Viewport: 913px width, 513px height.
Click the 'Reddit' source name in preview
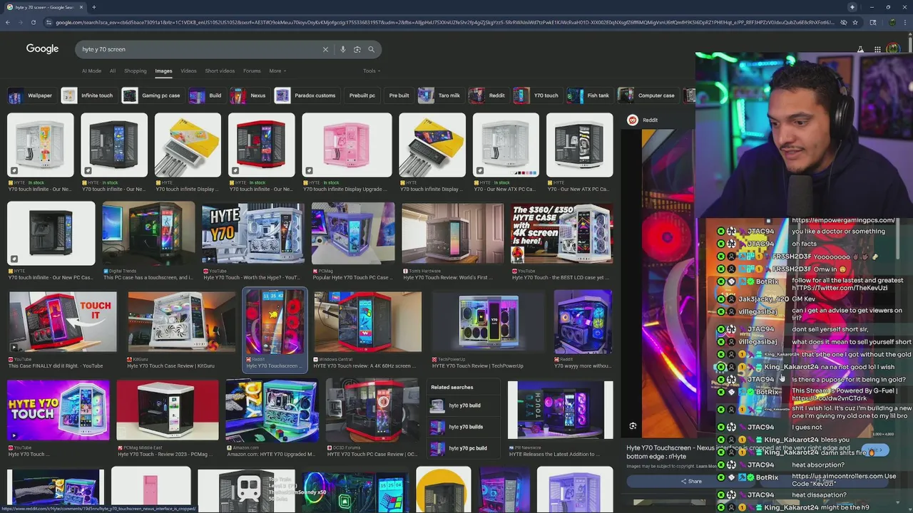click(x=650, y=120)
